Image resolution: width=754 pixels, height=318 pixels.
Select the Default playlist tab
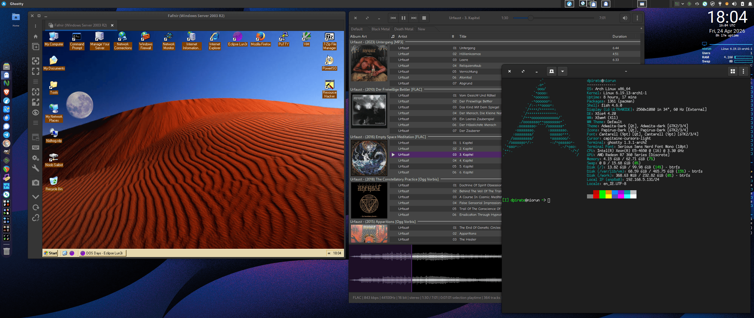357,29
